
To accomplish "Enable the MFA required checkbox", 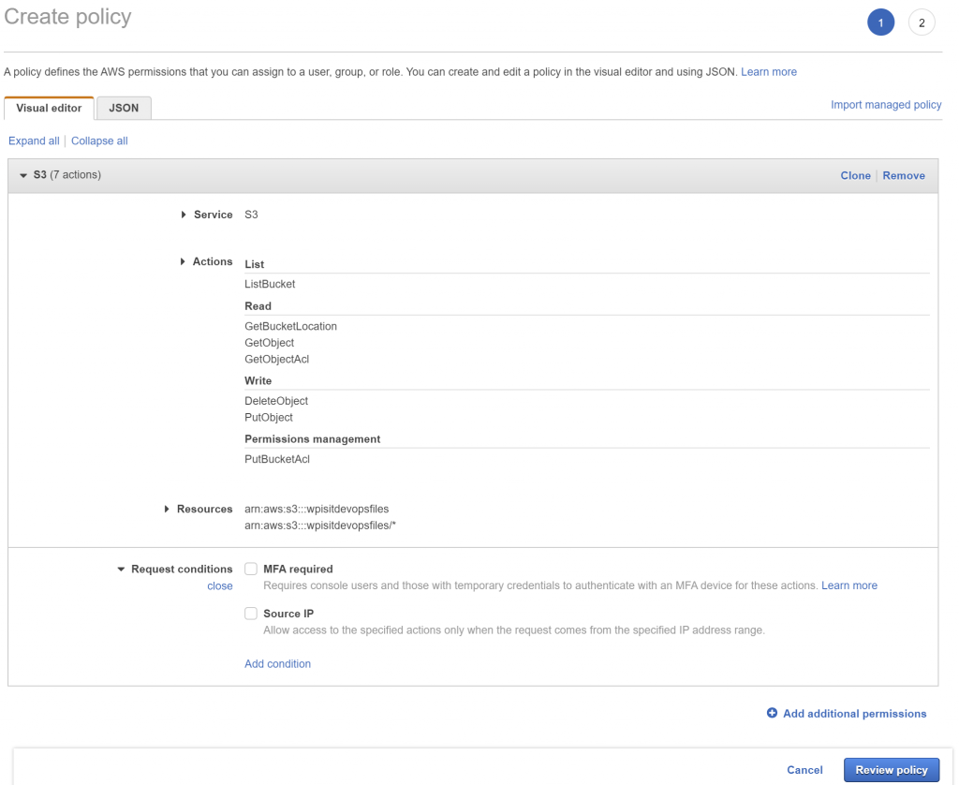I will coord(251,569).
